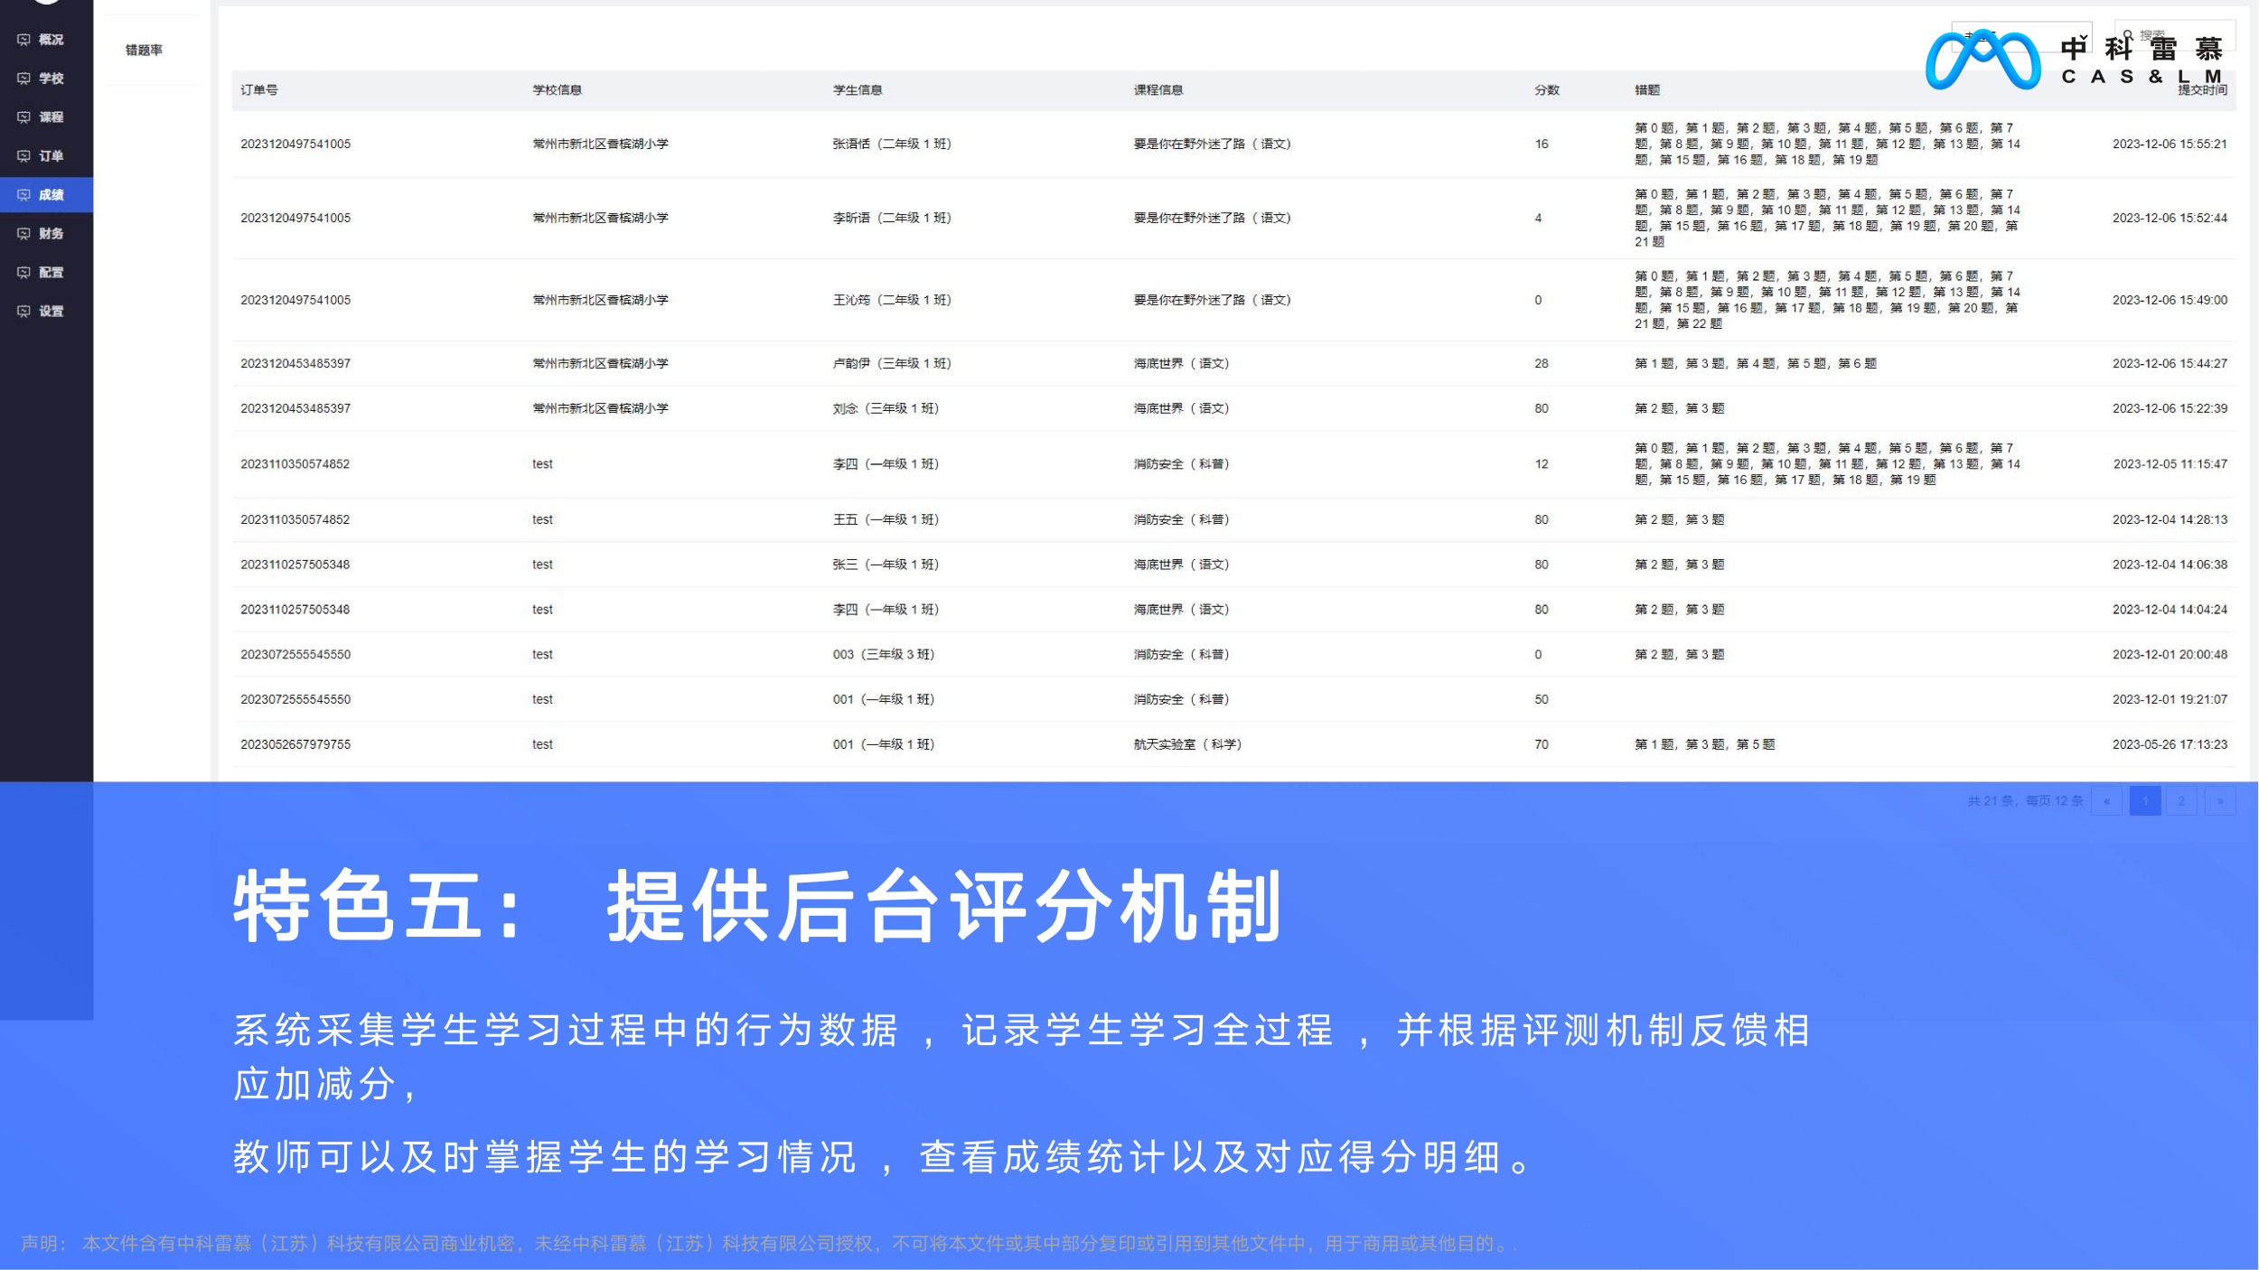The image size is (2259, 1270).
Task: Click the 分数 column header
Action: tap(1547, 90)
